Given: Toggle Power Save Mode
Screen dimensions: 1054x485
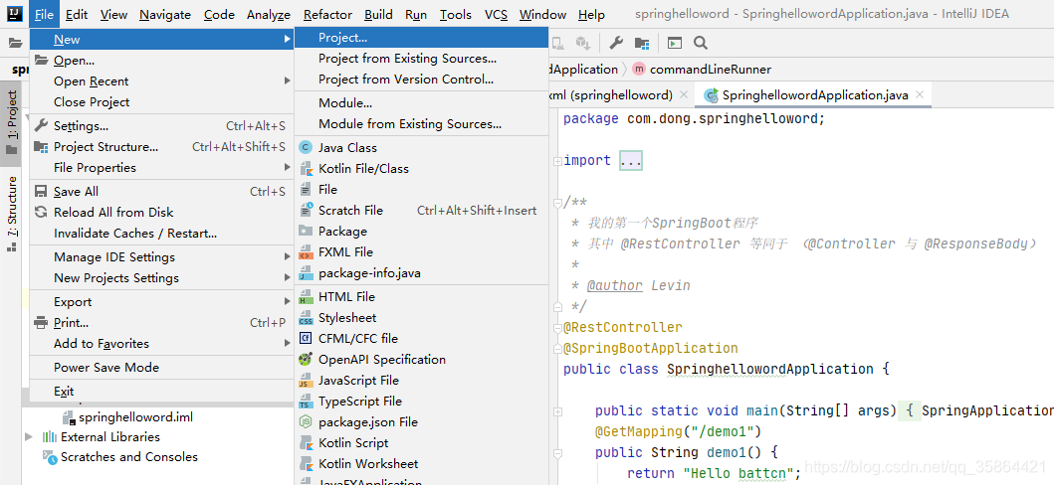Looking at the screenshot, I should click(162, 367).
